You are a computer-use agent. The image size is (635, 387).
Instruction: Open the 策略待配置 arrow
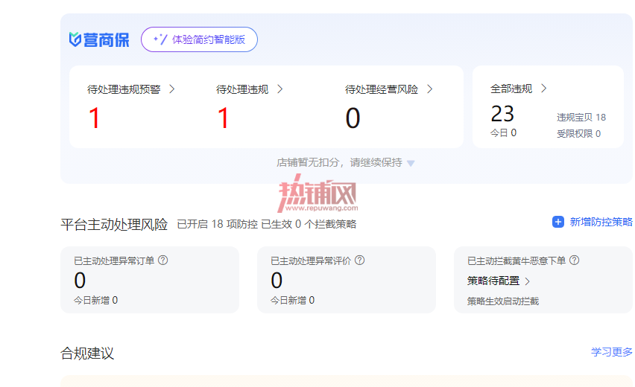tap(527, 281)
